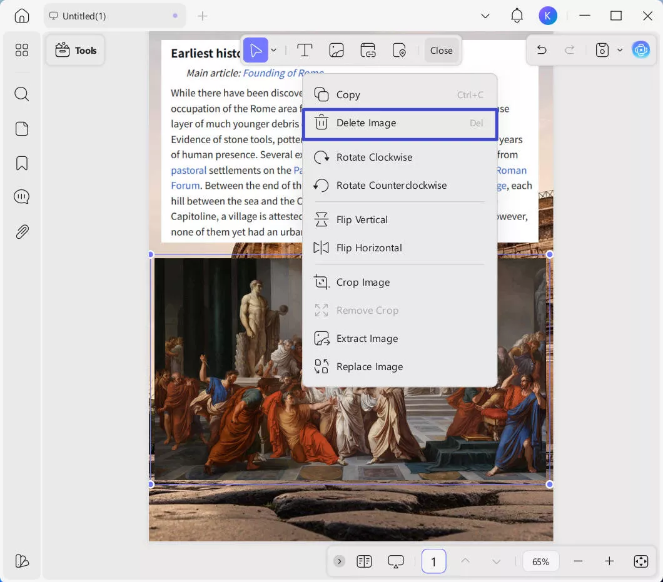This screenshot has width=663, height=582.
Task: Choose Crop Image menu item
Action: tap(400, 282)
